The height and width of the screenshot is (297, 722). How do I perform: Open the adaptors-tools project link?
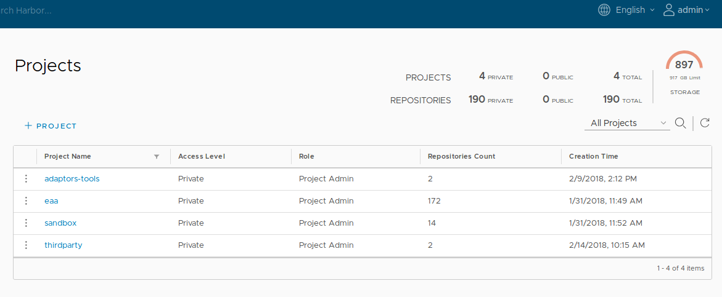[x=72, y=179]
